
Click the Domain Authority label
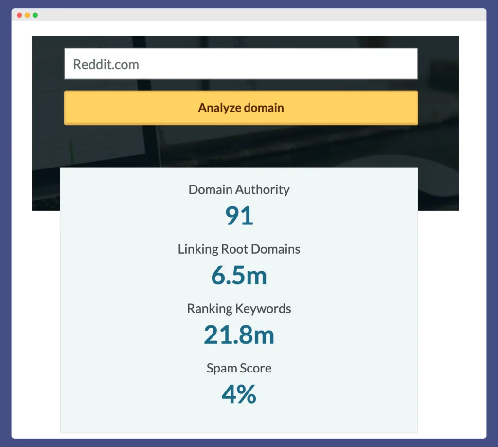click(239, 190)
